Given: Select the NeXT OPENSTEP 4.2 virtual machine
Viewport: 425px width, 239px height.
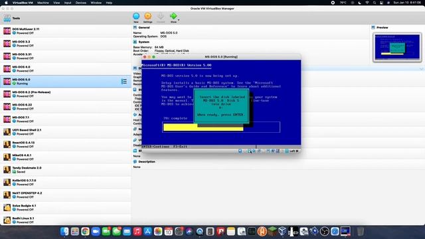Looking at the screenshot, I should (66, 195).
